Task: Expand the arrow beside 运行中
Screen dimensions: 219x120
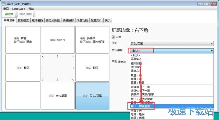Action: (x=17, y=14)
